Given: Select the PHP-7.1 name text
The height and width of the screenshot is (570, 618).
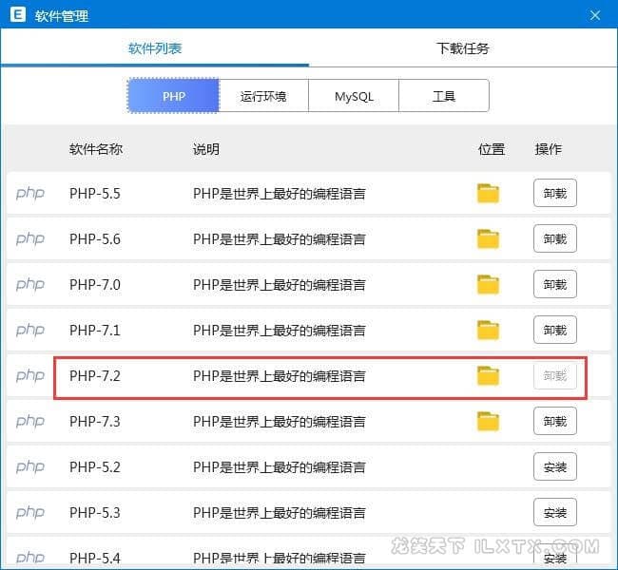Looking at the screenshot, I should (x=94, y=330).
